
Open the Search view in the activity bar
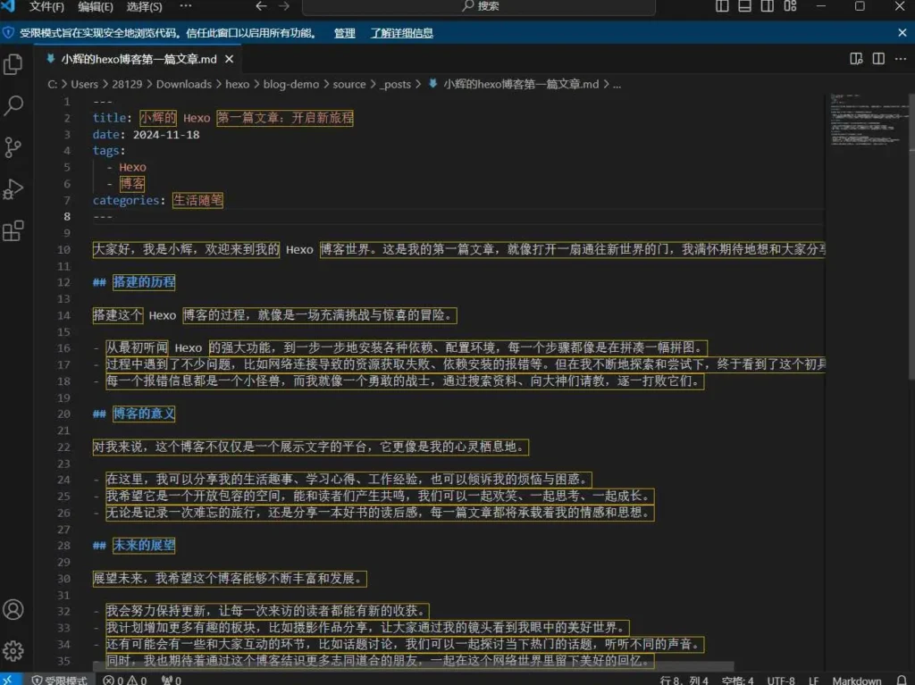pyautogui.click(x=13, y=106)
